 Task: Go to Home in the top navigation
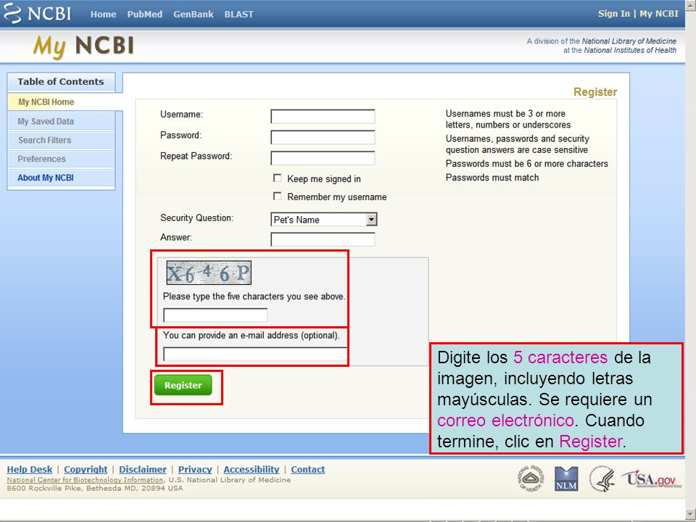point(104,14)
